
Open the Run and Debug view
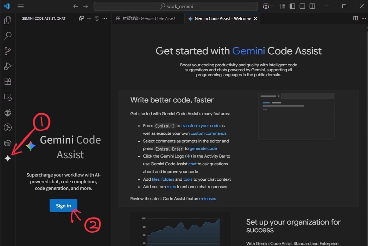pyautogui.click(x=8, y=66)
